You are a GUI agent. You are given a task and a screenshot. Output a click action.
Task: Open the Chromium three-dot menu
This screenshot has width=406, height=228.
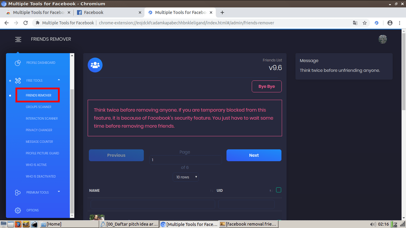[400, 23]
